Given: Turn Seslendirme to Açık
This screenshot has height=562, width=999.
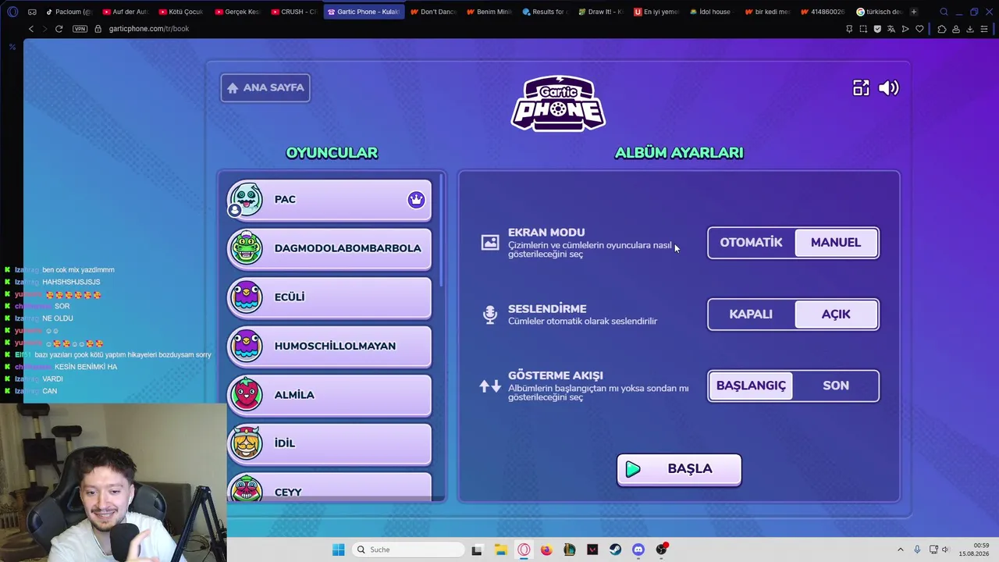Looking at the screenshot, I should (836, 315).
